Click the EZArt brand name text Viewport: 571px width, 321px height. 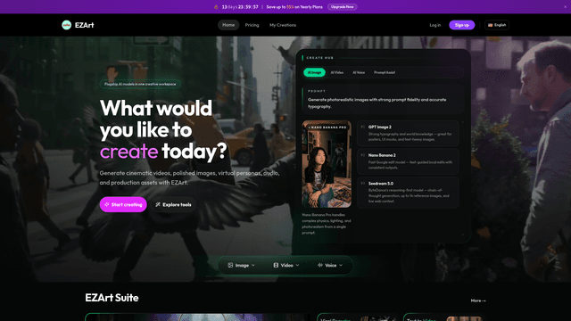click(84, 25)
